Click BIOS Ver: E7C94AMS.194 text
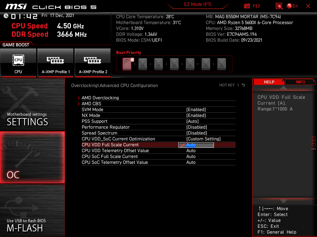This screenshot has width=317, height=237. [x=231, y=34]
